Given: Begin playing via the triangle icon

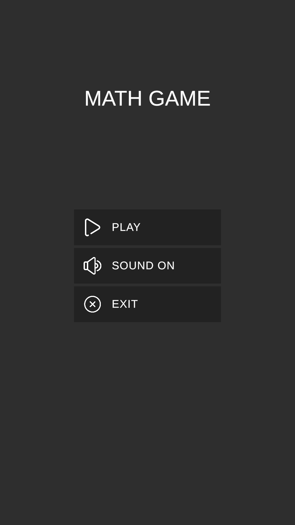Looking at the screenshot, I should pos(92,227).
